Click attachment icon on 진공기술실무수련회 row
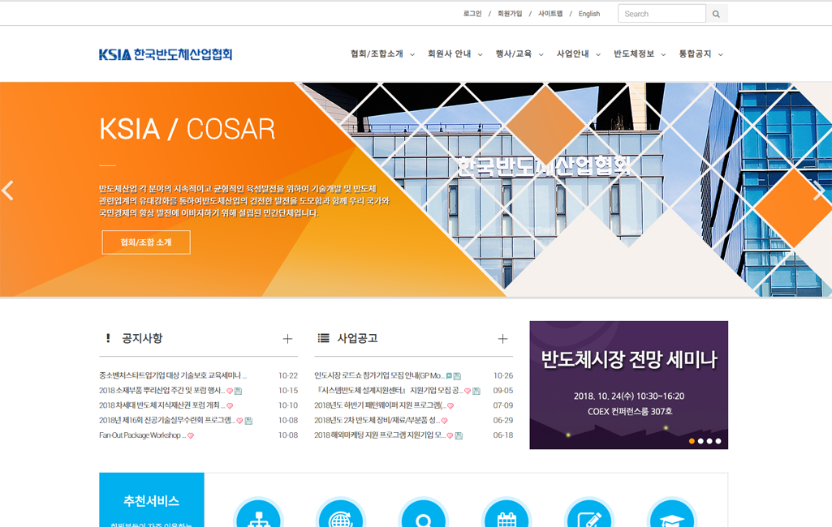This screenshot has height=527, width=832. click(248, 421)
